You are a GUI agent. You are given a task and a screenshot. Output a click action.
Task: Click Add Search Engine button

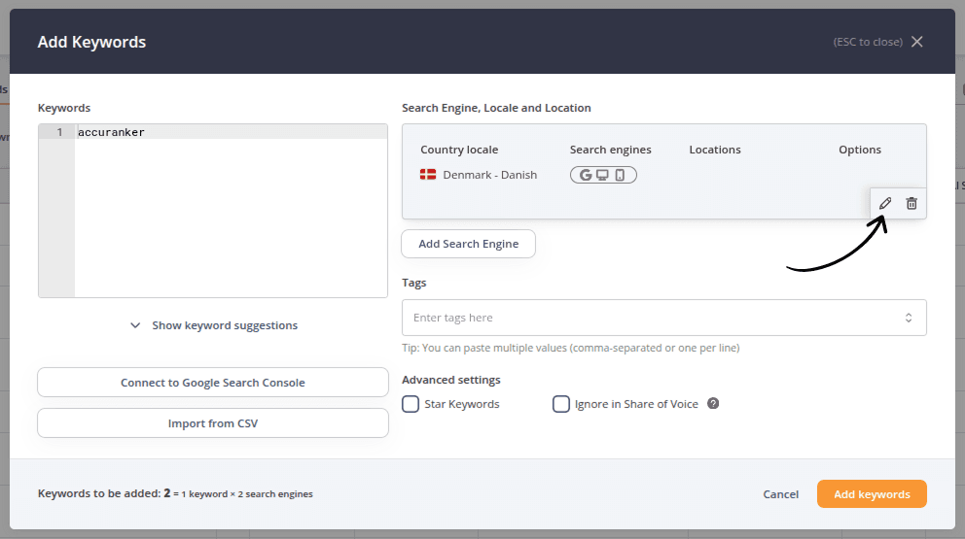click(468, 244)
